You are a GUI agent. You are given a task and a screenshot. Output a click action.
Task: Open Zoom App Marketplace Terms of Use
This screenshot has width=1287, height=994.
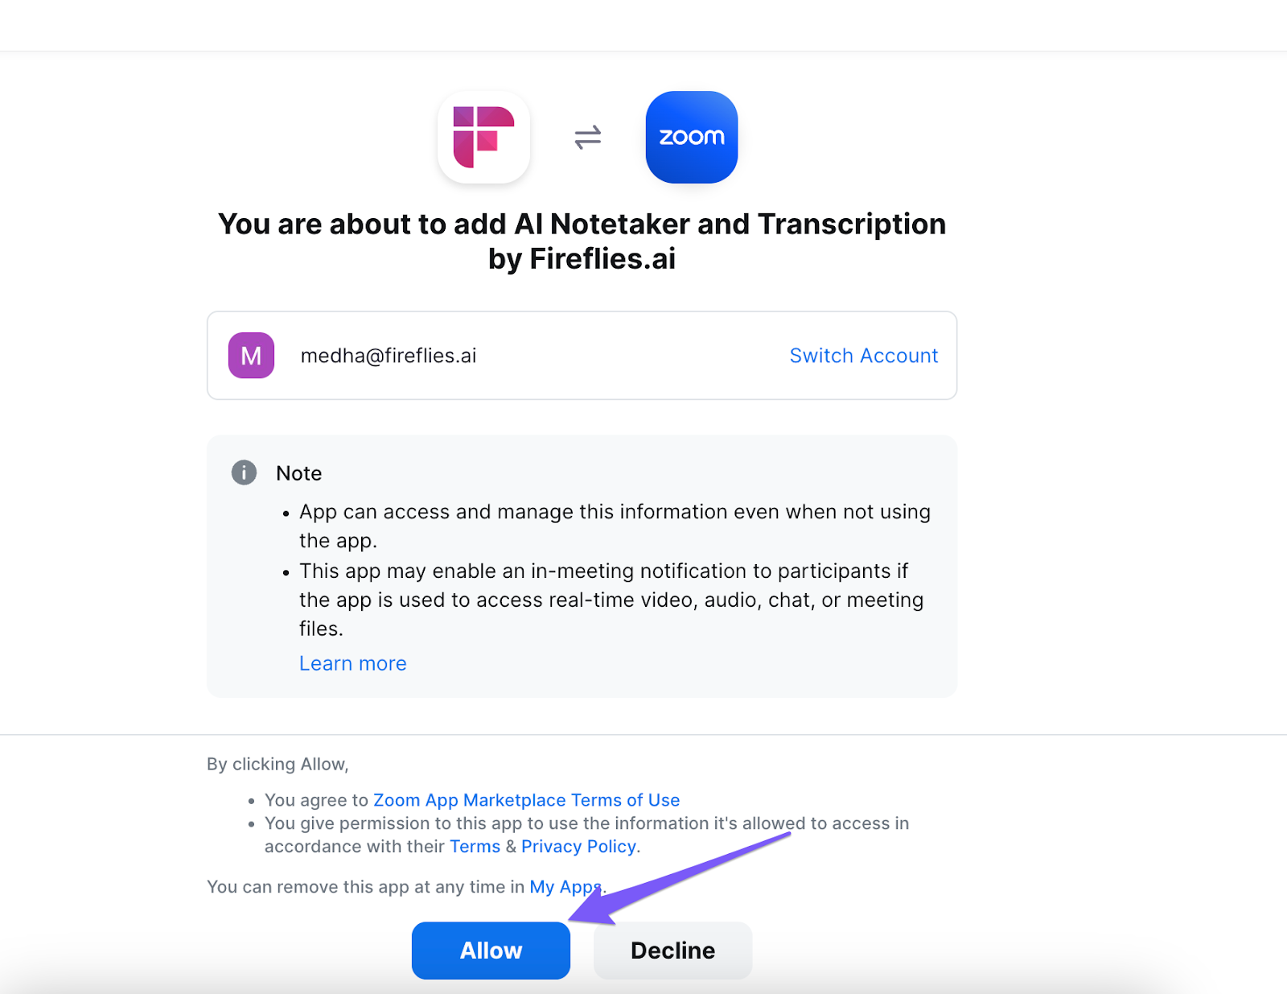527,800
